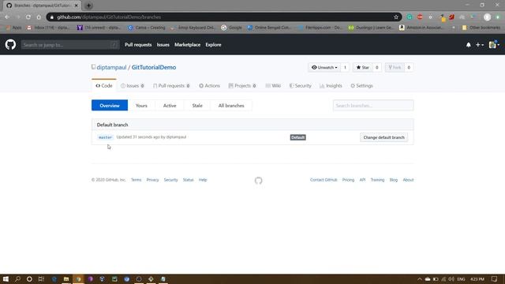Show Stale branches
505x284 pixels.
(197, 105)
